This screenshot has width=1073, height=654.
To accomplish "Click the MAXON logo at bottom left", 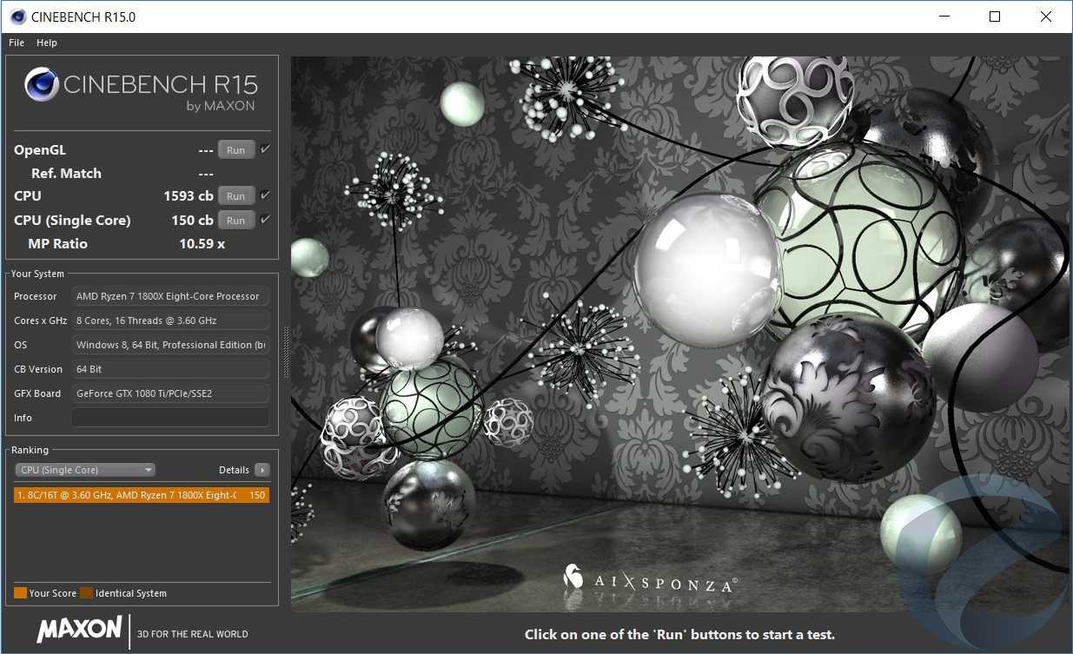I will pyautogui.click(x=79, y=629).
